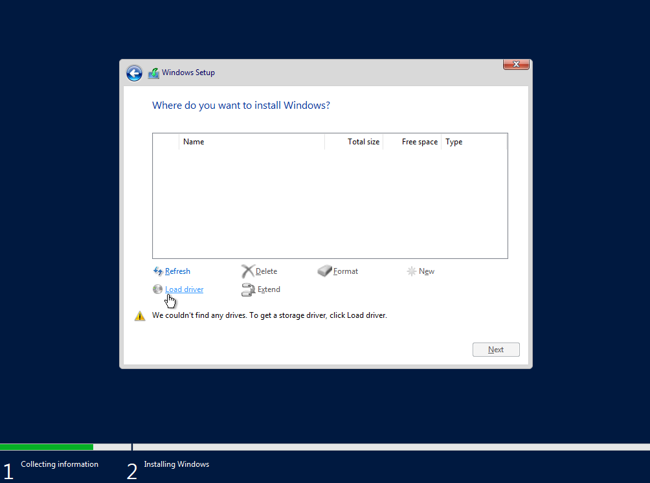The image size is (650, 483).
Task: Click the Refresh link
Action: 177,271
